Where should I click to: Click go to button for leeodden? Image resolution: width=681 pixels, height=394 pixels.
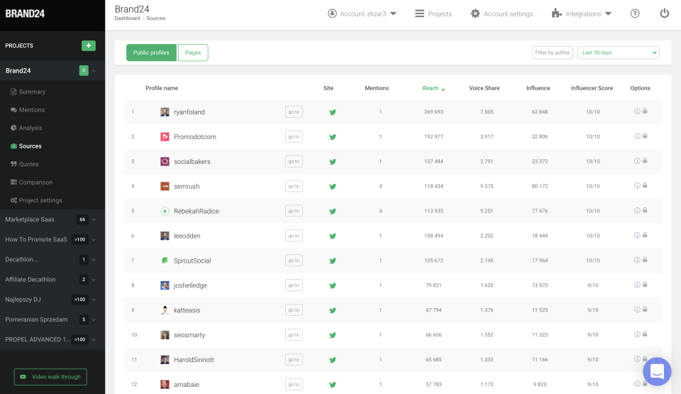click(294, 236)
